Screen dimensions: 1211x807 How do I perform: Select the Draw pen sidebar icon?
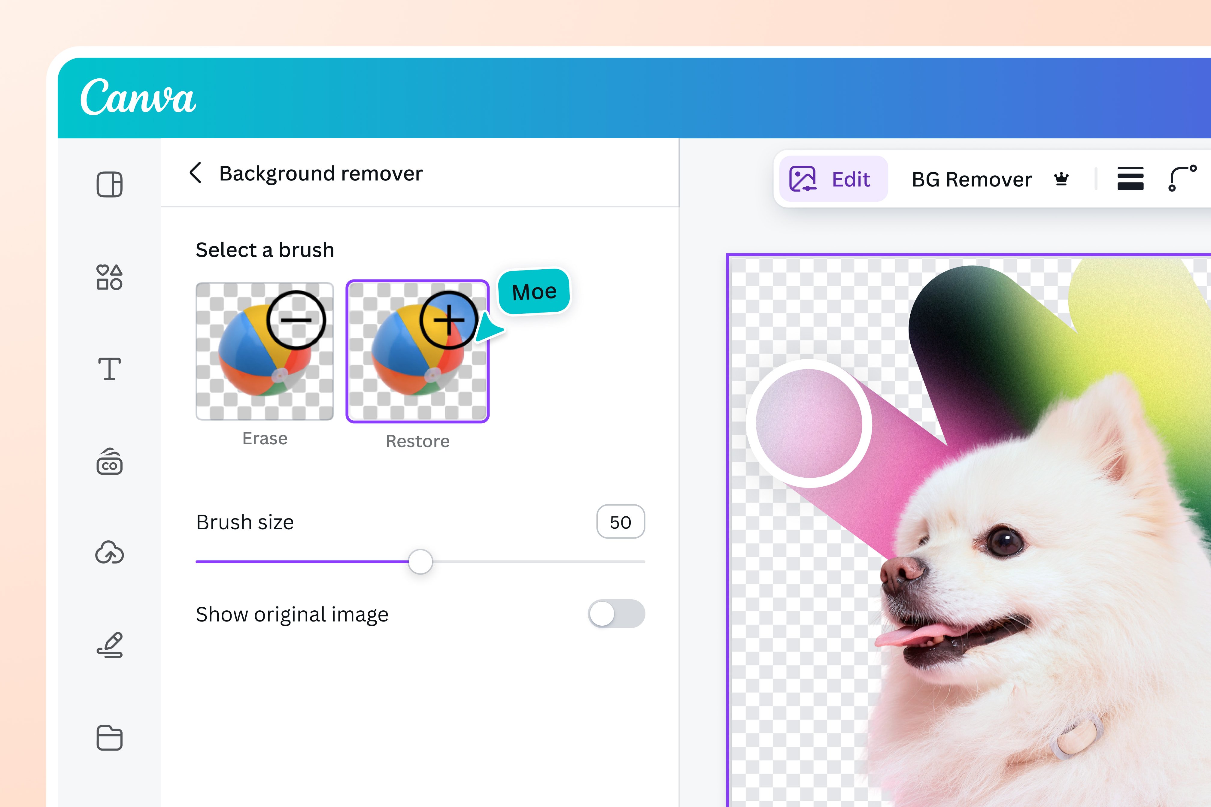(110, 645)
